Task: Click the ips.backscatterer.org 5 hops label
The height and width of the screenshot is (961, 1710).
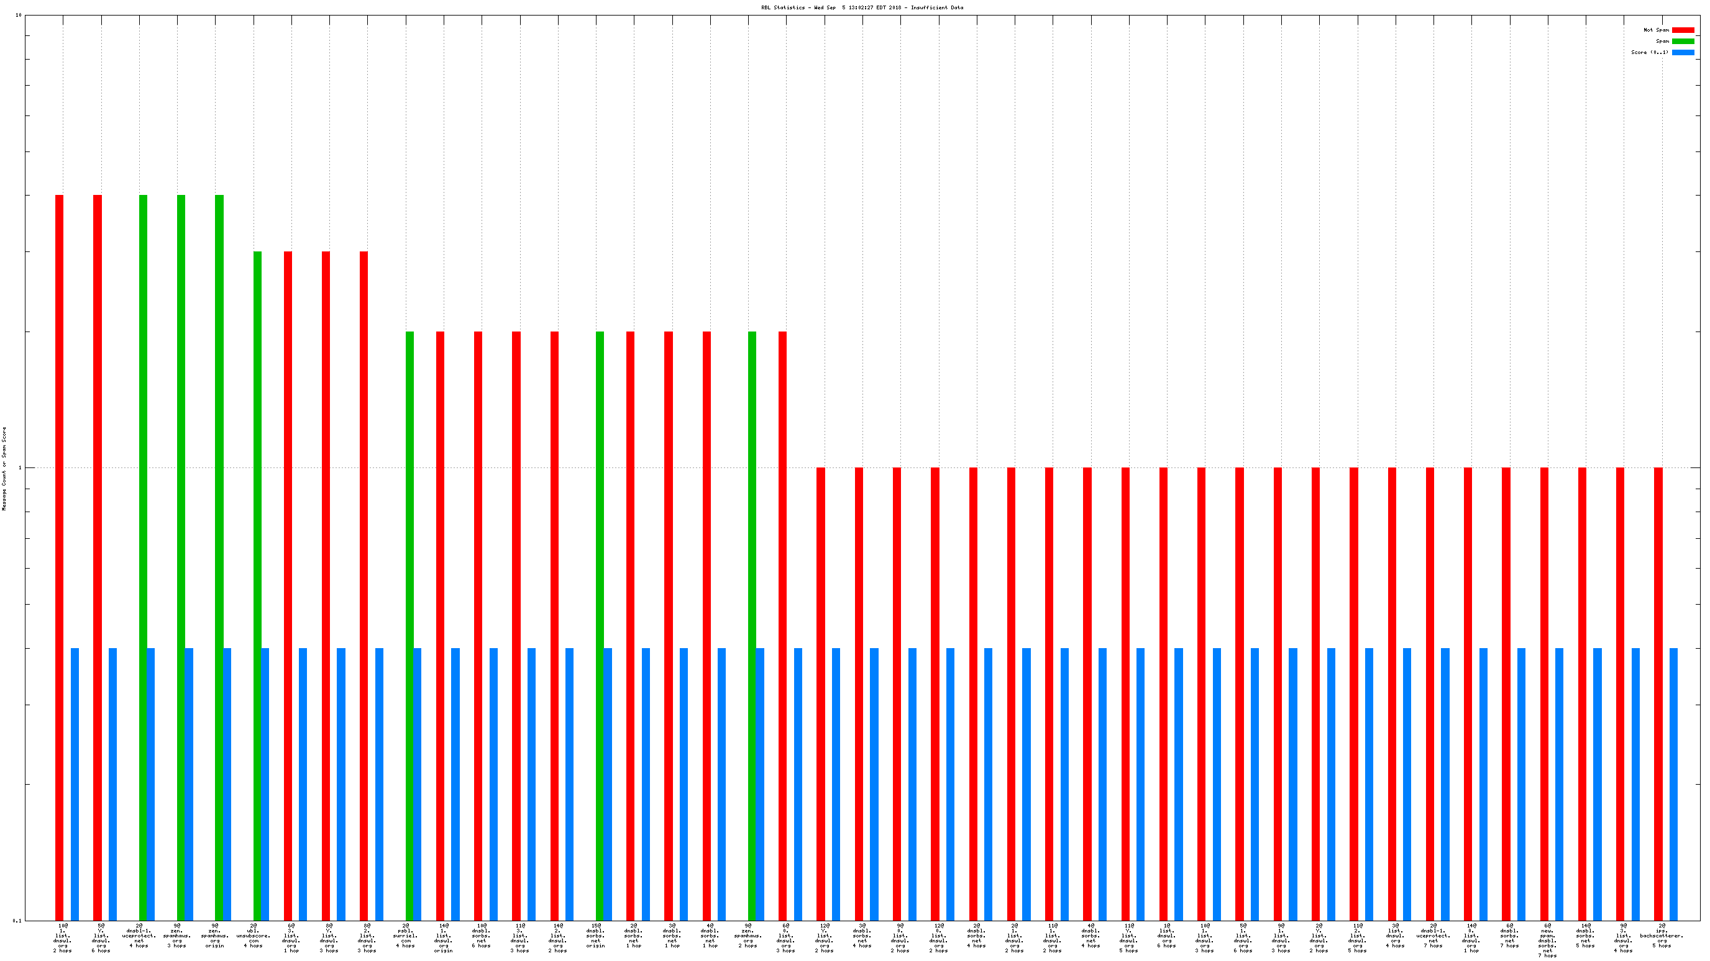Action: pyautogui.click(x=1662, y=935)
